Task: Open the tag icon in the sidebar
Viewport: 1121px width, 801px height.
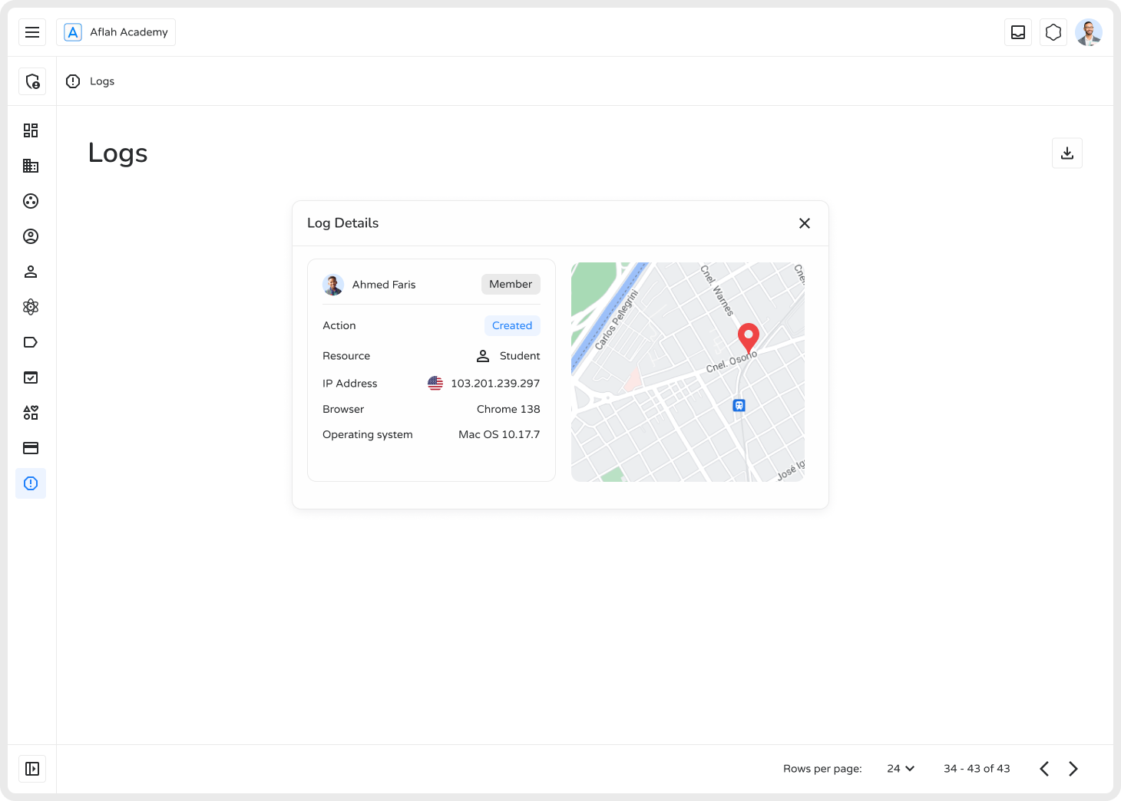Action: coord(31,342)
